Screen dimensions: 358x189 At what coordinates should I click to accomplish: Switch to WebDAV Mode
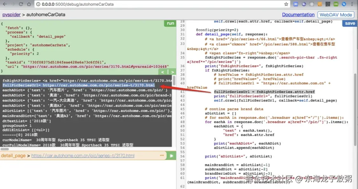[336, 15]
